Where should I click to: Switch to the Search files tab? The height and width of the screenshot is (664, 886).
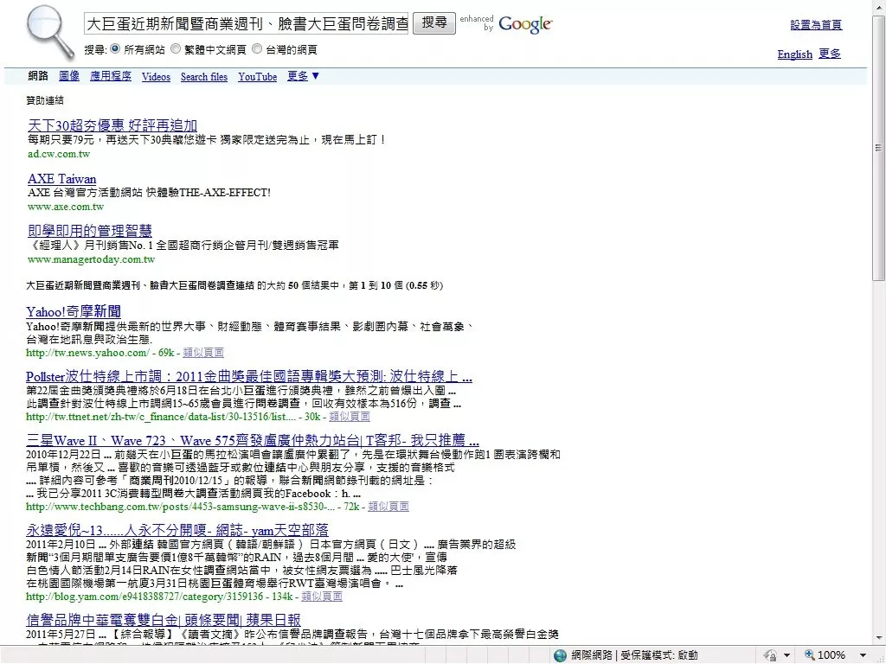point(204,77)
